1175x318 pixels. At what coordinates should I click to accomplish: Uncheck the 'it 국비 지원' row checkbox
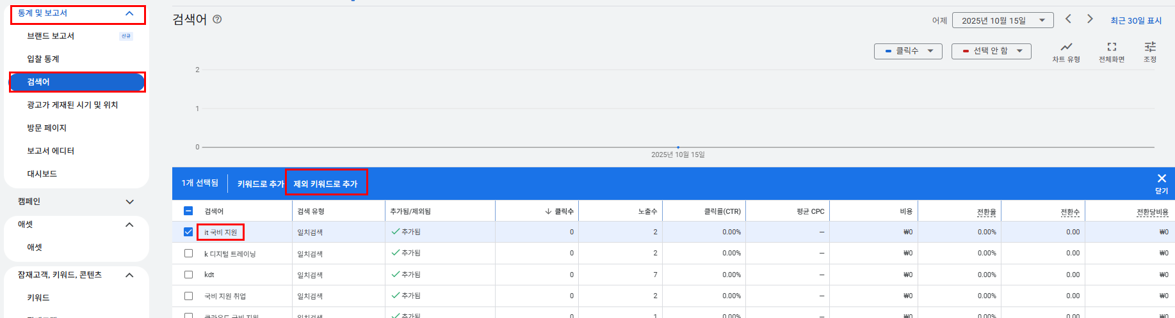click(188, 232)
